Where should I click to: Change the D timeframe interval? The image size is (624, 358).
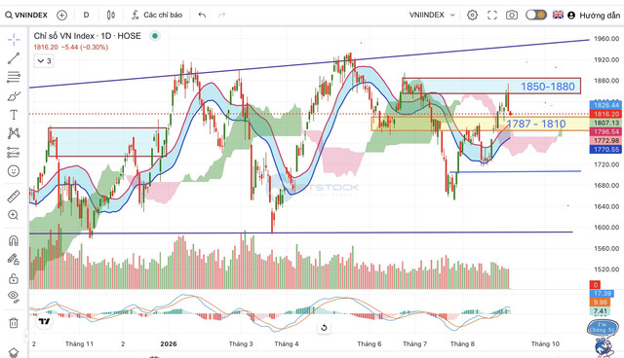[86, 16]
